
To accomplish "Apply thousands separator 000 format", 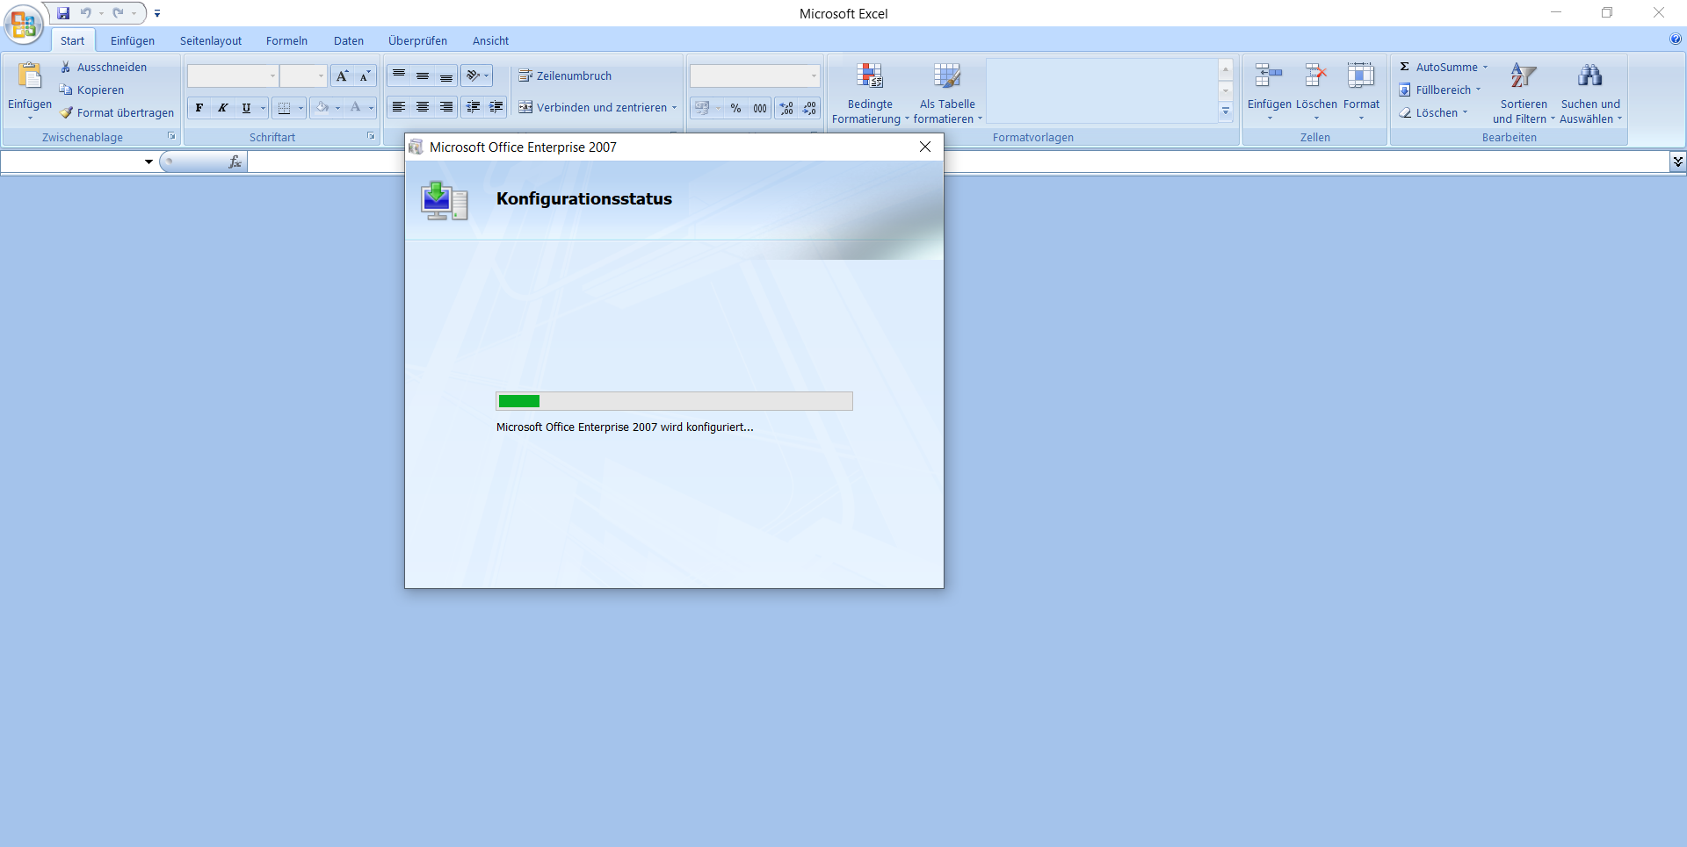I will pyautogui.click(x=760, y=108).
